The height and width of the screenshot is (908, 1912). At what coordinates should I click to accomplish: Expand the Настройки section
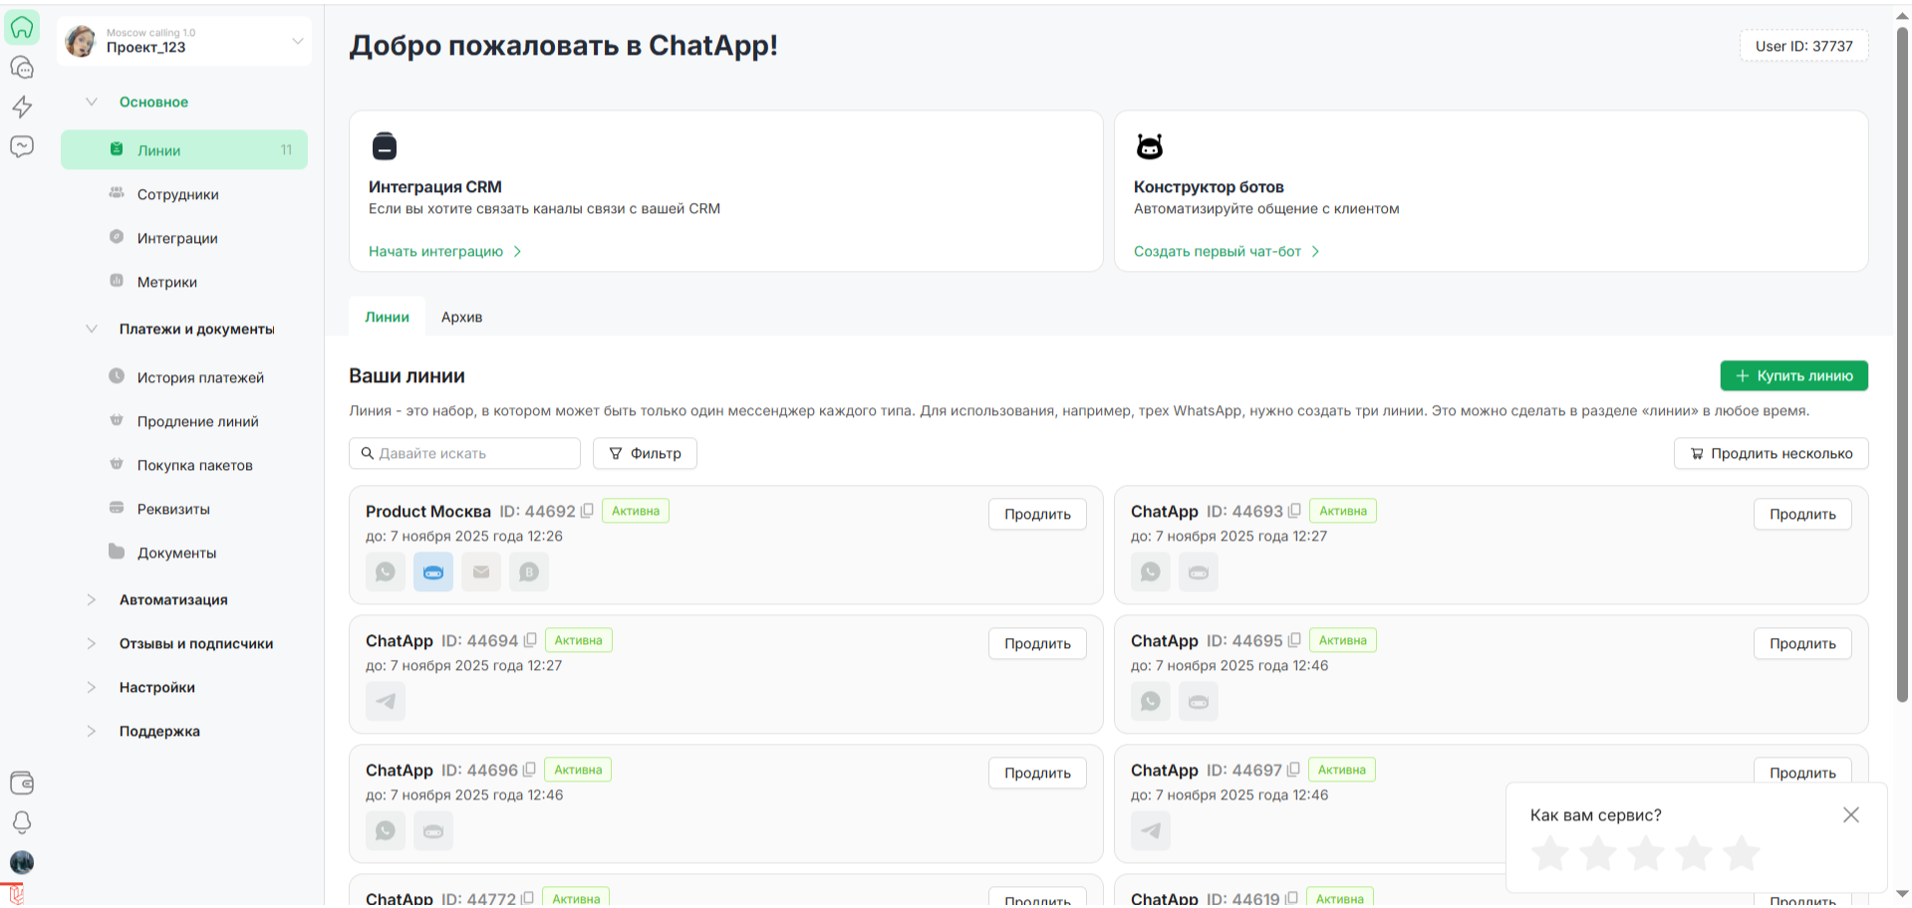pyautogui.click(x=92, y=687)
